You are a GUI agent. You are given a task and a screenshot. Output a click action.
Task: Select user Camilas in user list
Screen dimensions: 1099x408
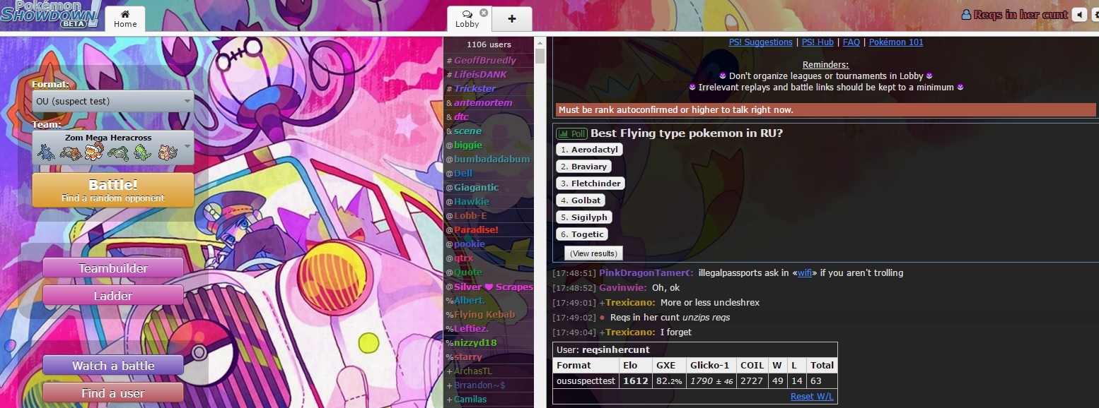[x=489, y=400]
